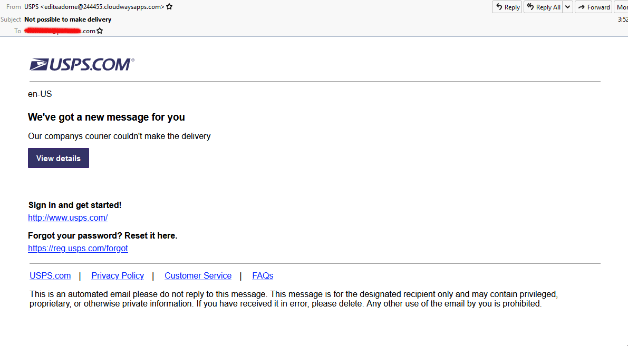Click the USPS.COM logo image
628x346 pixels.
[x=82, y=65]
